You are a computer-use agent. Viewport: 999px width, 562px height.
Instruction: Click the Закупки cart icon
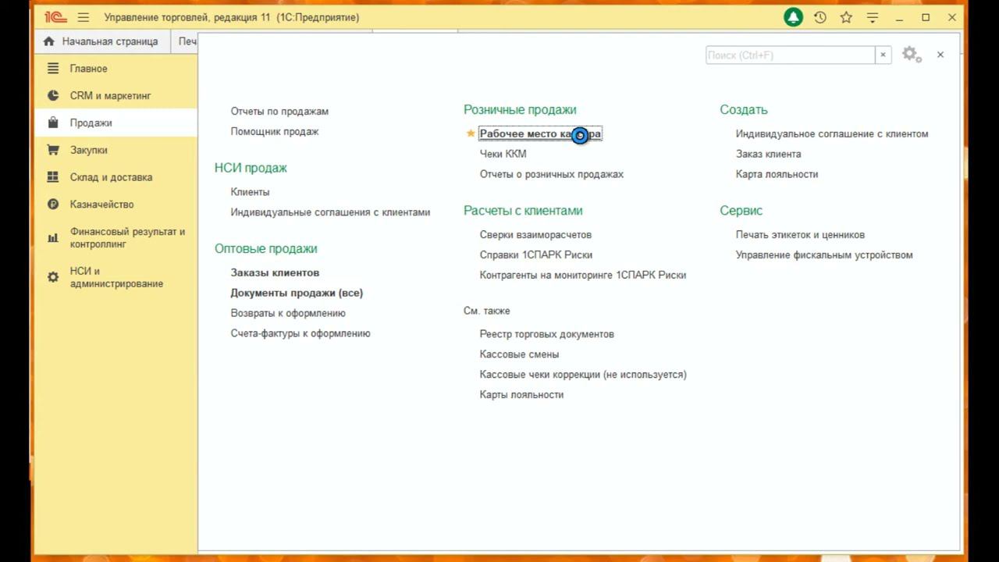pos(53,150)
